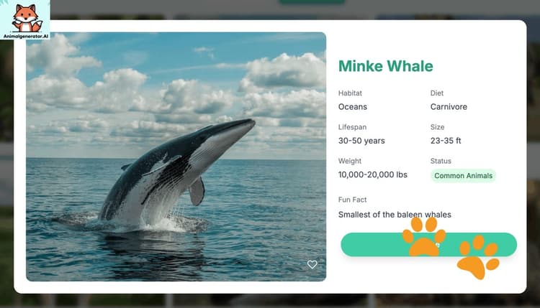Click the fox mascot logo

pyautogui.click(x=26, y=18)
